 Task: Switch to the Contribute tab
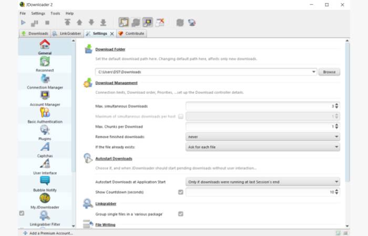coord(131,34)
